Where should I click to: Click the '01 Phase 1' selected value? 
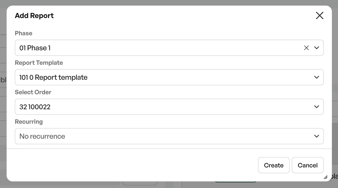click(x=35, y=48)
